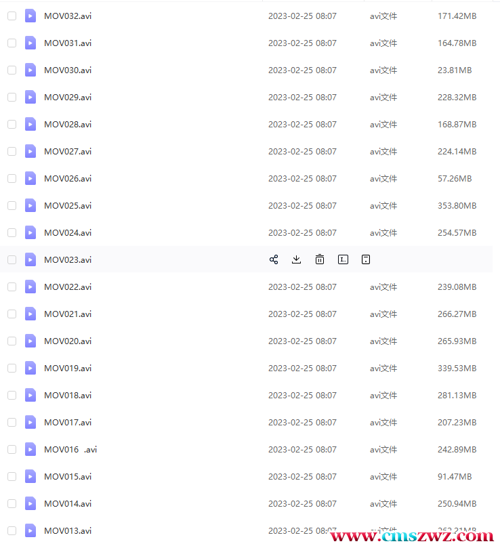Click the video file icon for MOV032.avi
This screenshot has height=548, width=500.
tap(30, 16)
